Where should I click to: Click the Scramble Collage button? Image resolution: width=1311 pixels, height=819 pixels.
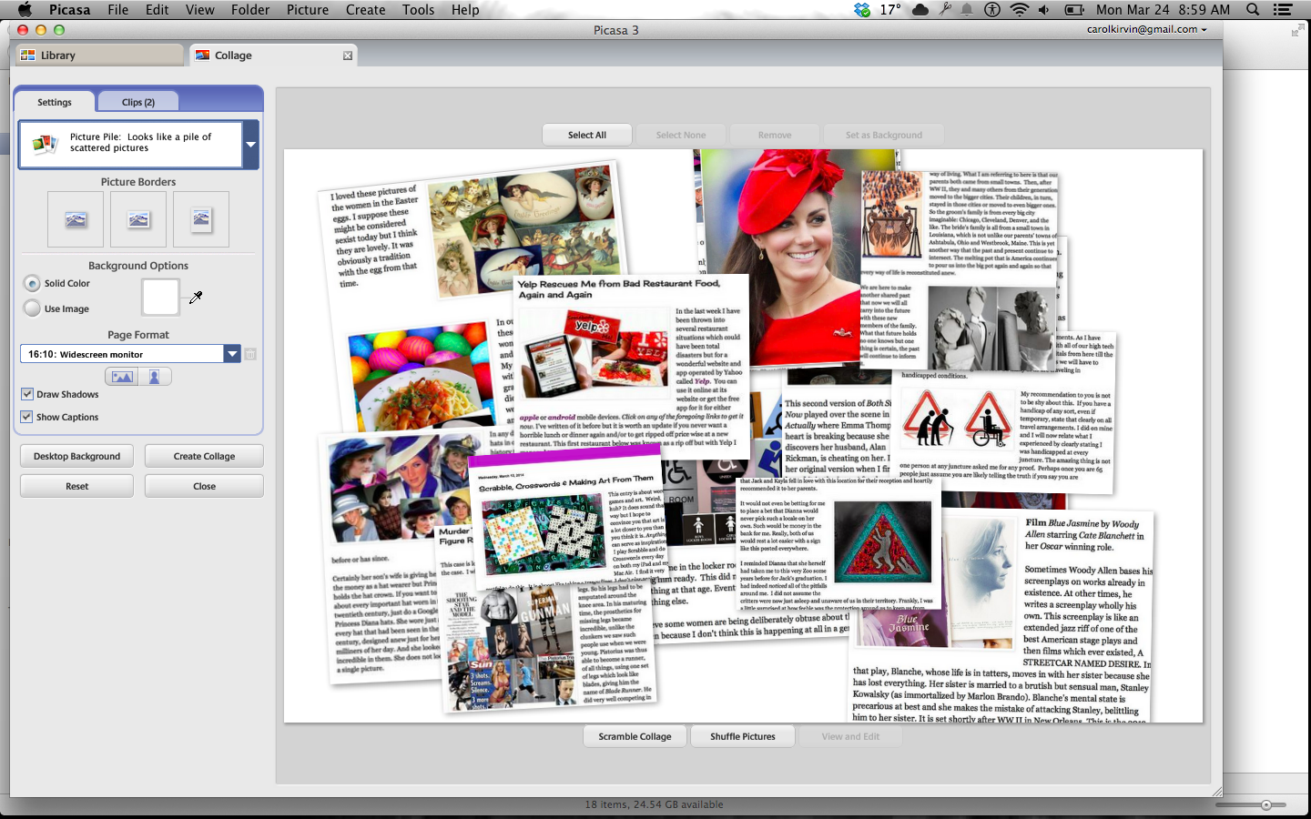(635, 736)
